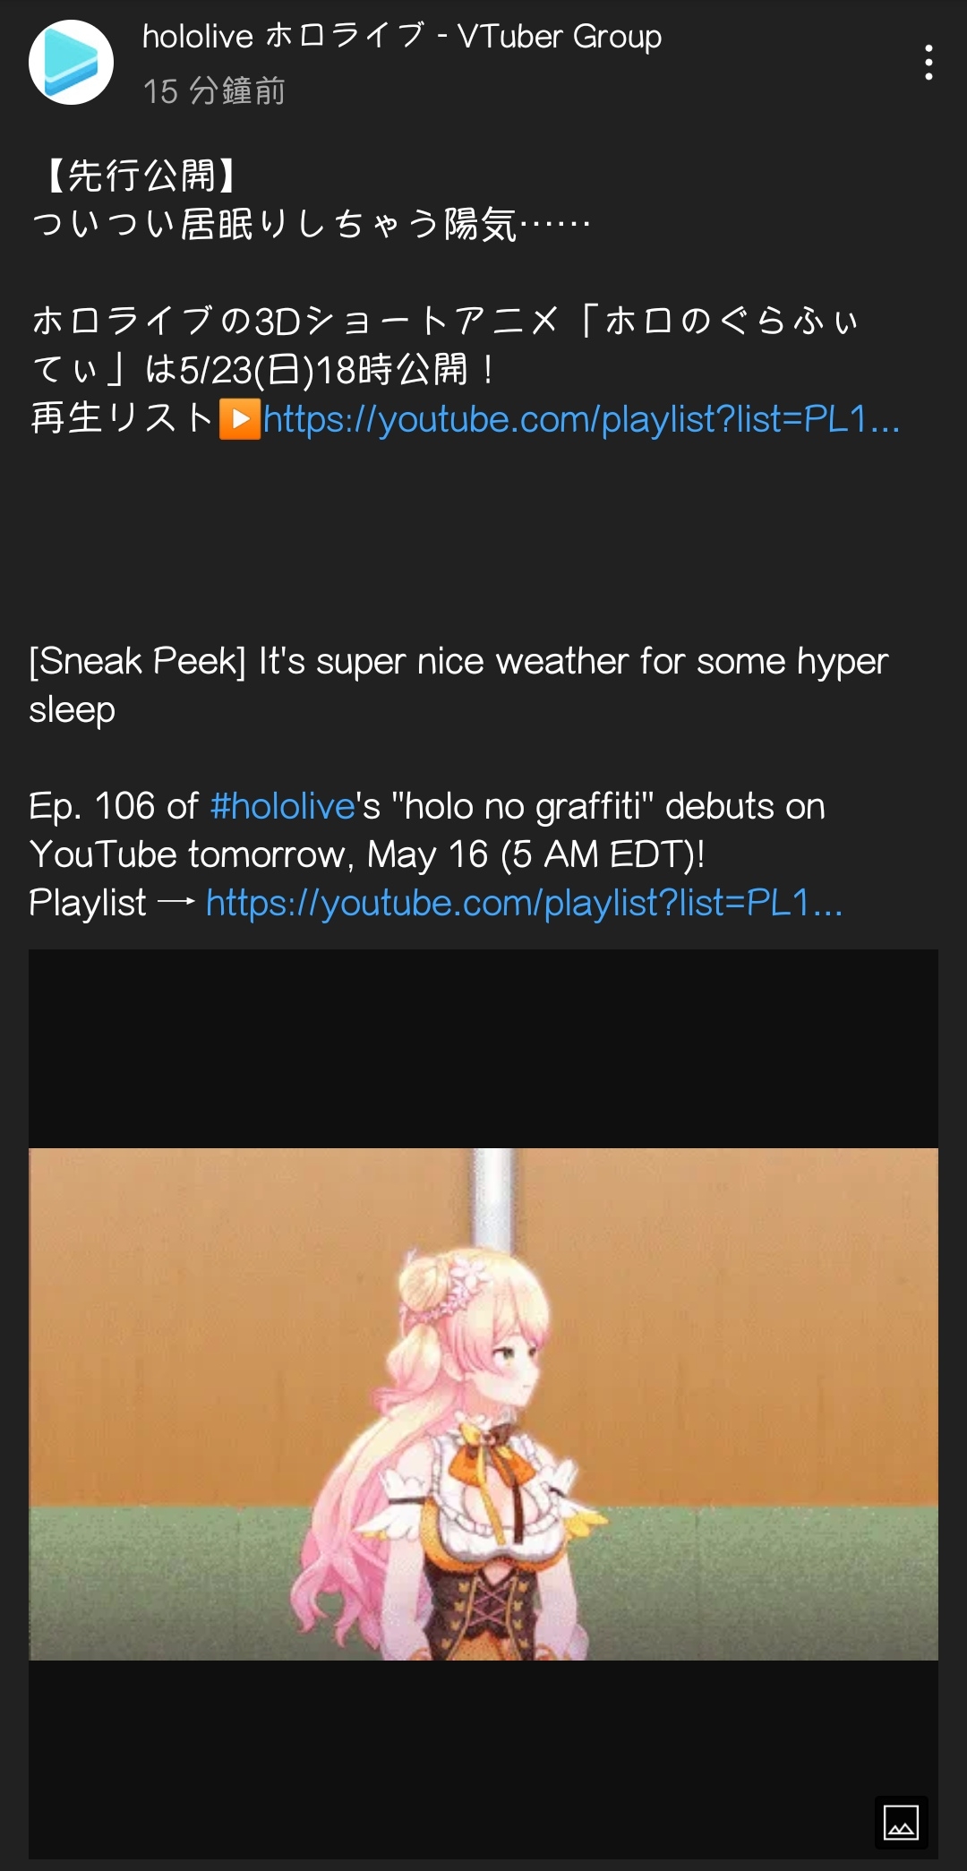Tap the ついつい居眠りしちゃう陽気 text line
This screenshot has height=1871, width=967.
click(x=311, y=224)
